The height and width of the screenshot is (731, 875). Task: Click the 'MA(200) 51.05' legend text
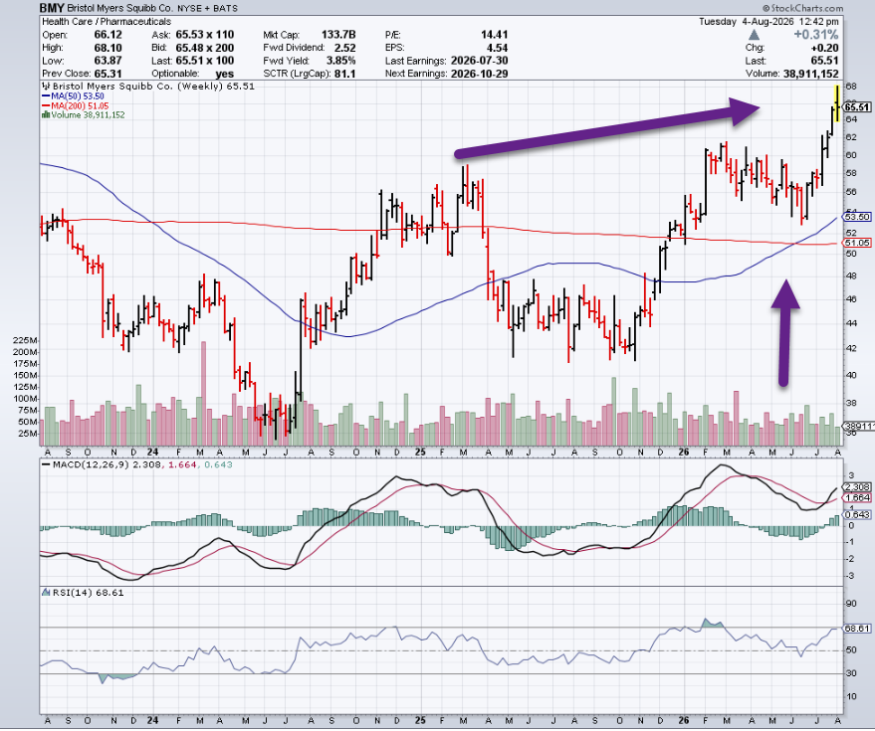(80, 105)
